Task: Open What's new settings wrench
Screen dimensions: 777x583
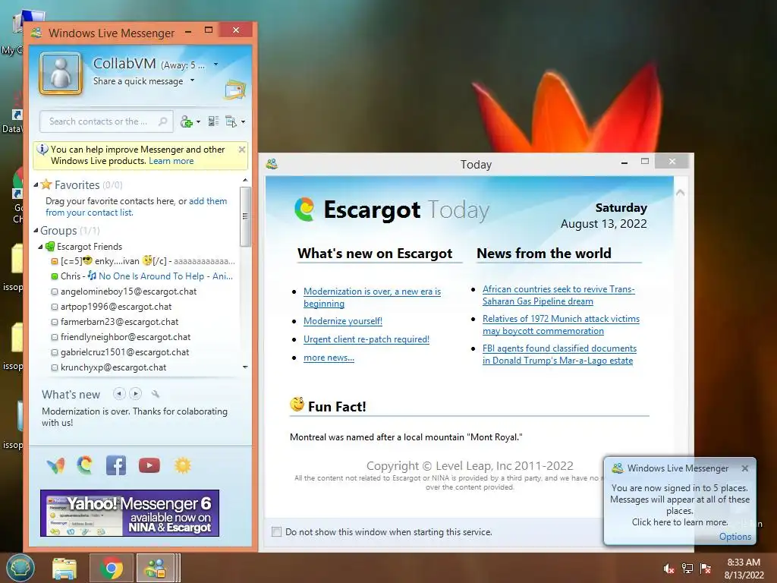Action: point(156,394)
